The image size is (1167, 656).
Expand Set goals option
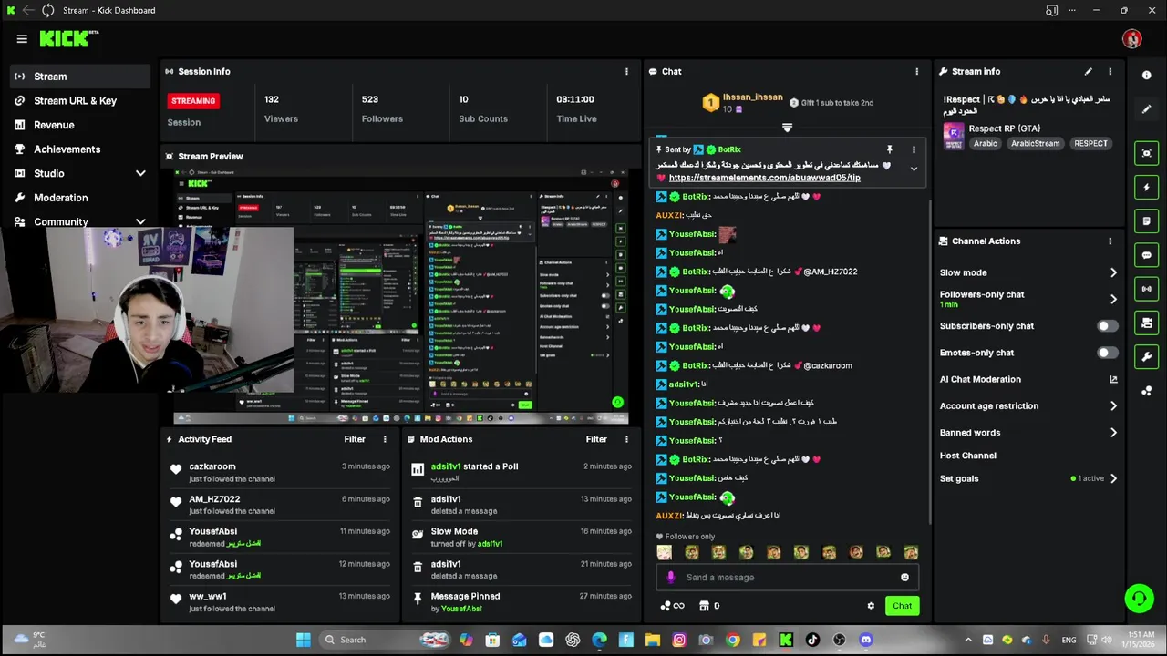click(x=1113, y=478)
